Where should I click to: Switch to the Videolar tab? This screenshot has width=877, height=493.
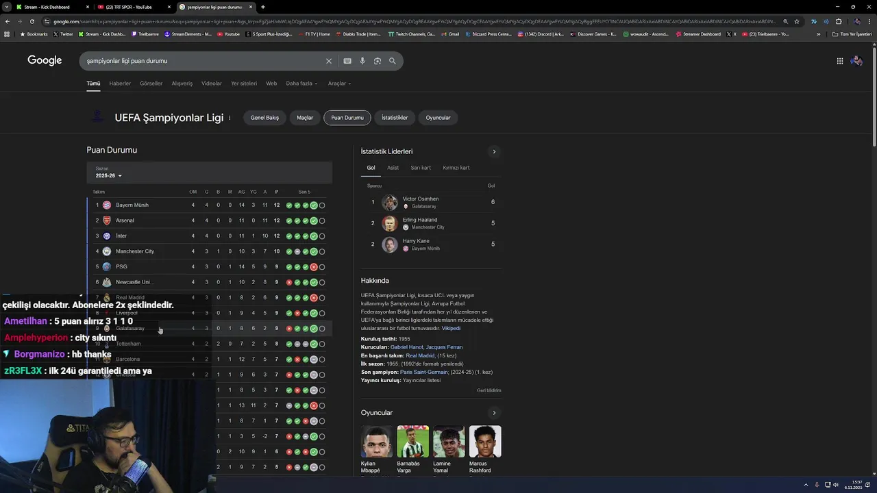coord(212,84)
